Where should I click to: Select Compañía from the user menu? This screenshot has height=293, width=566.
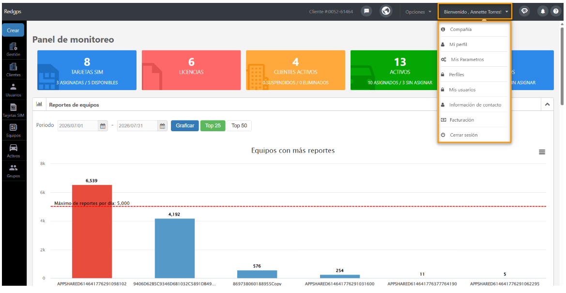click(x=474, y=29)
